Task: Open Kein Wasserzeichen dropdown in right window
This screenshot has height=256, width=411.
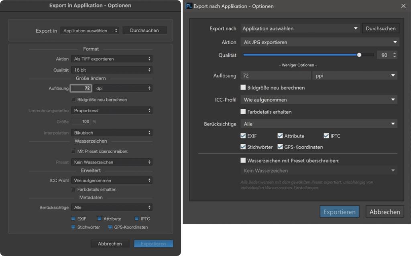Action: tap(319, 170)
